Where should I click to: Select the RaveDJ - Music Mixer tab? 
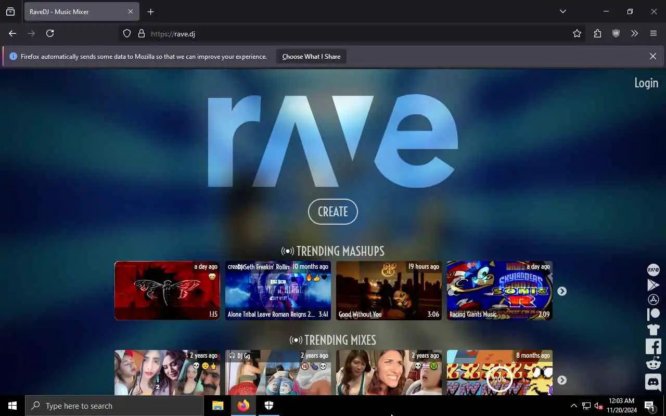(82, 11)
